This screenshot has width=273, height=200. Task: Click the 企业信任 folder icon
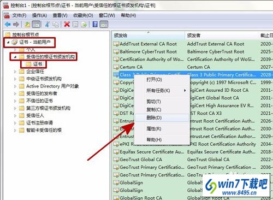tap(22, 72)
